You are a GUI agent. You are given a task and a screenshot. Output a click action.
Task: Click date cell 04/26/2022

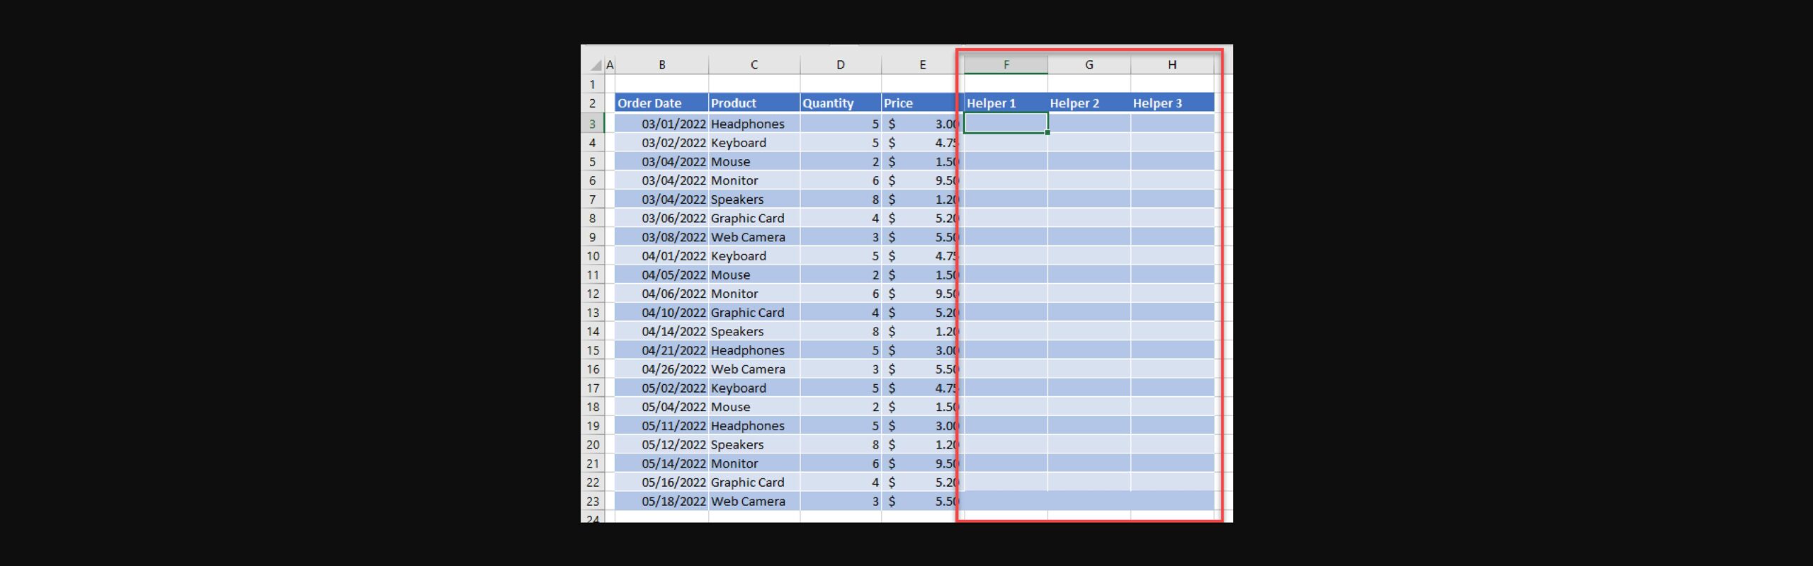661,369
